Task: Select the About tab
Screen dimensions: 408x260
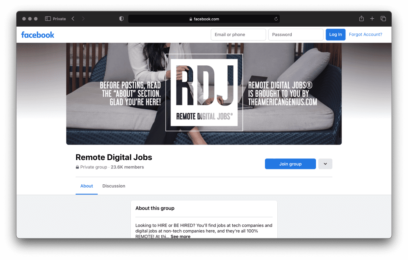Action: (x=86, y=186)
